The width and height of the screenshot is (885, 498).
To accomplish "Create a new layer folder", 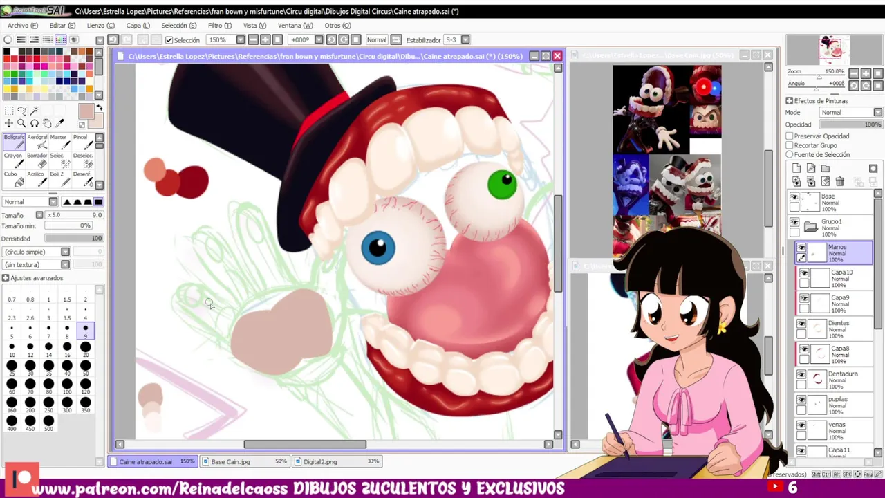I will [x=826, y=168].
